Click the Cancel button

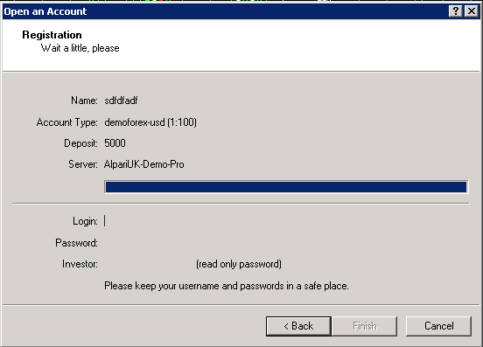438,326
